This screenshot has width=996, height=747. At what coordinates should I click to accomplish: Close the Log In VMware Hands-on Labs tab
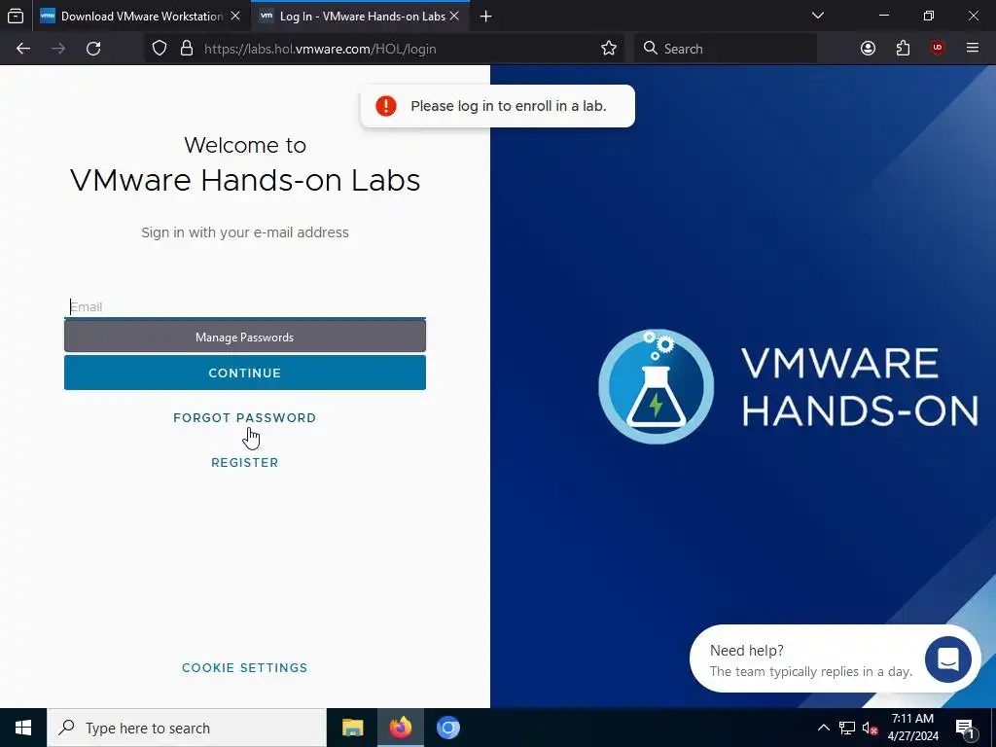pos(454,16)
